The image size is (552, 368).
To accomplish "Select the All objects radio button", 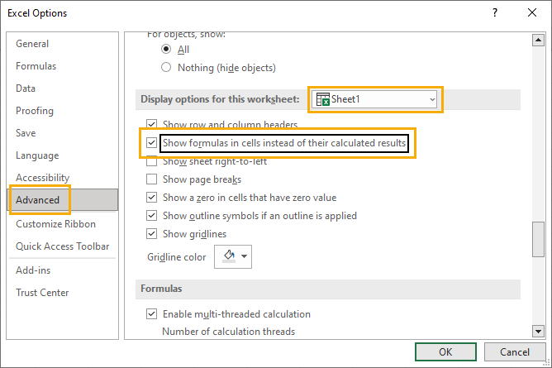I will tap(167, 50).
